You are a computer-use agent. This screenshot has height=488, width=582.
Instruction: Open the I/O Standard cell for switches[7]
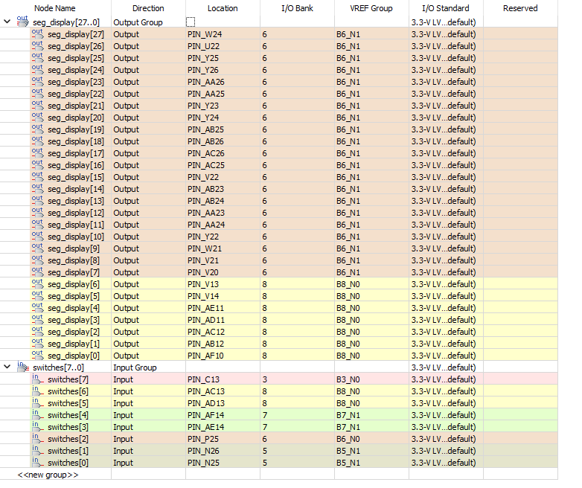[x=444, y=379]
